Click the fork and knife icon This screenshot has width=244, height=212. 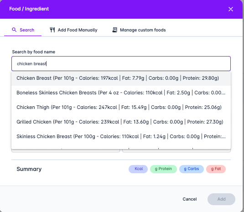(x=52, y=30)
